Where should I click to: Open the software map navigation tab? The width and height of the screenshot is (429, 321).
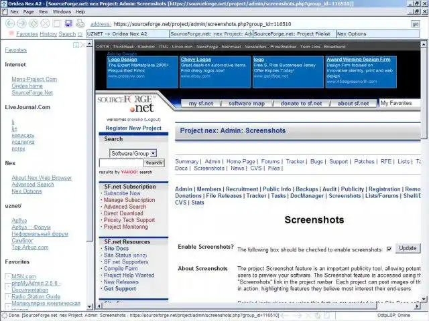(x=247, y=104)
